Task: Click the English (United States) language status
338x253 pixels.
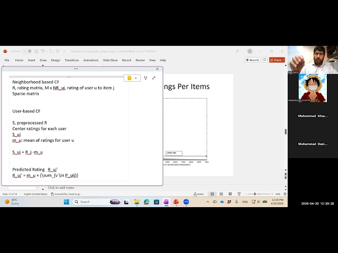Action: [35, 194]
